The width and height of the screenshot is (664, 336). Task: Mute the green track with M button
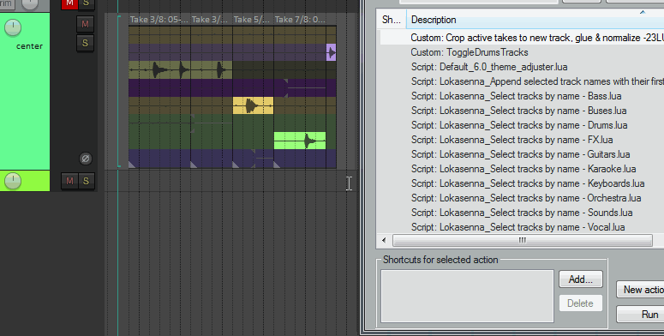click(85, 24)
